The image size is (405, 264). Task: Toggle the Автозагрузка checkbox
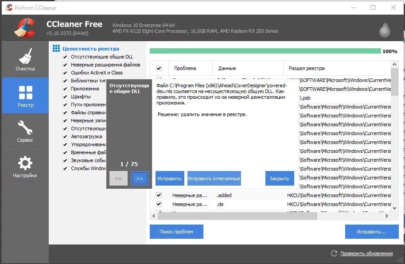pos(65,136)
